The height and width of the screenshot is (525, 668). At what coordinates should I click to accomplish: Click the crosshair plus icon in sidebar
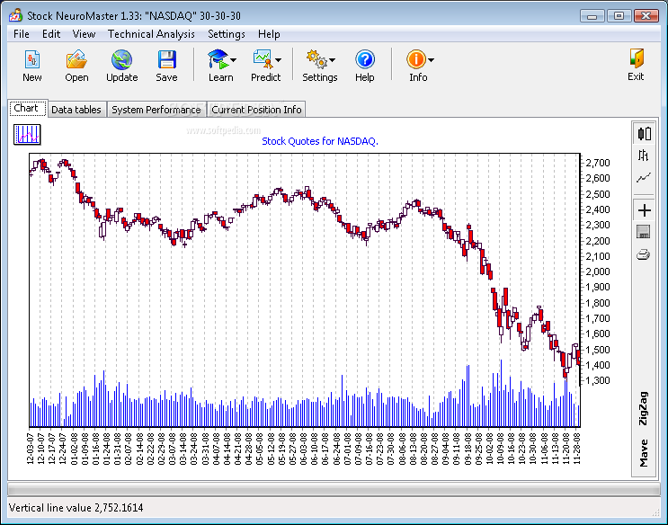644,210
